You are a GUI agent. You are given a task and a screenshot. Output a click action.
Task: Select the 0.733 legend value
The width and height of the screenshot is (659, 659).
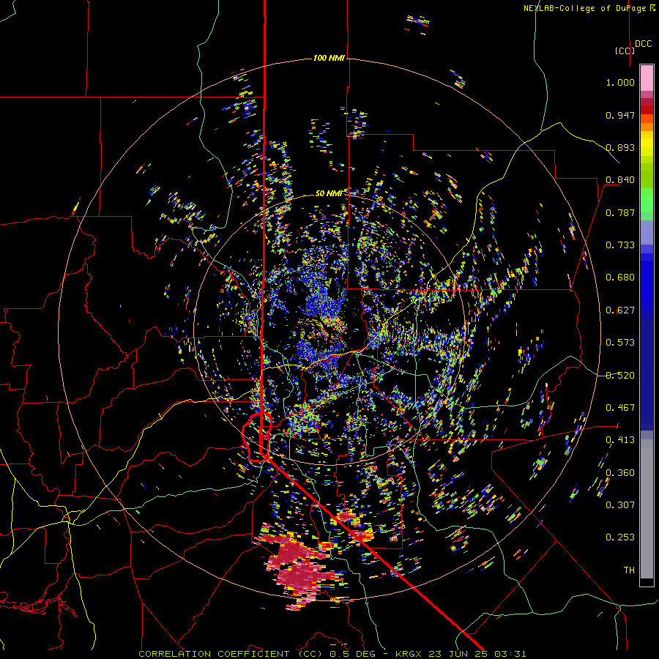click(620, 245)
